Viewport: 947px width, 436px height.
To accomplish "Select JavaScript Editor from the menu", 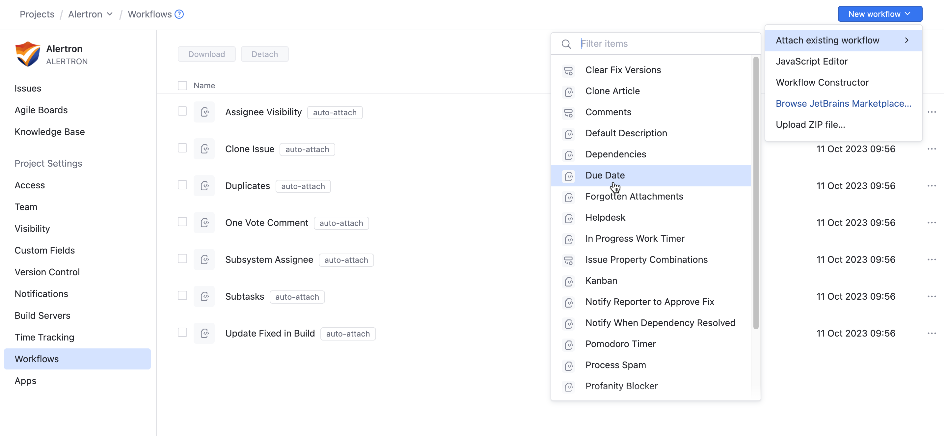I will click(x=812, y=61).
